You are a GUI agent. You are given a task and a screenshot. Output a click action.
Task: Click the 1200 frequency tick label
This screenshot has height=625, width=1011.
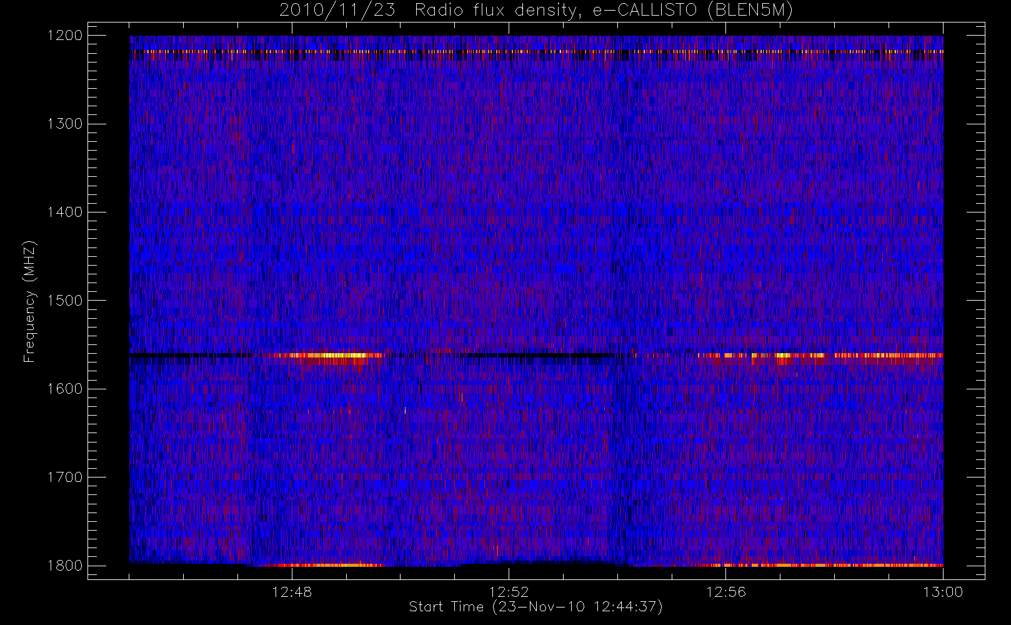tap(65, 36)
